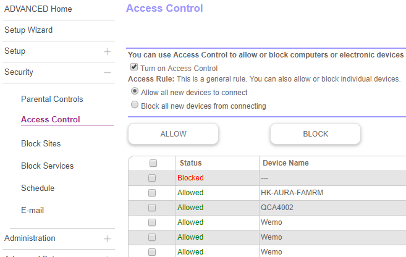Tick the checkbox for the Blocked device
Viewport: 406px width, 257px height.
[153, 178]
